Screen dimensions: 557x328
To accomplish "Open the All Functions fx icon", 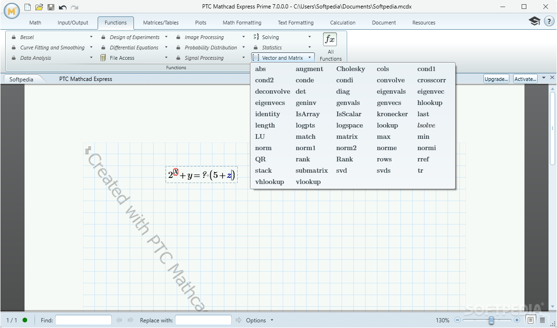I will point(330,40).
